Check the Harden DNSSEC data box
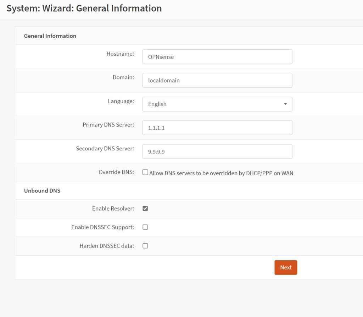The image size is (363, 317). 145,246
